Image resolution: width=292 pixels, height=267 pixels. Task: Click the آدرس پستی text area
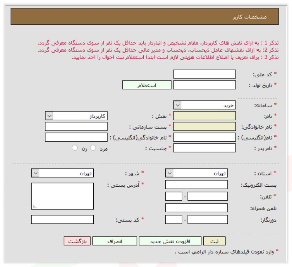[62, 196]
